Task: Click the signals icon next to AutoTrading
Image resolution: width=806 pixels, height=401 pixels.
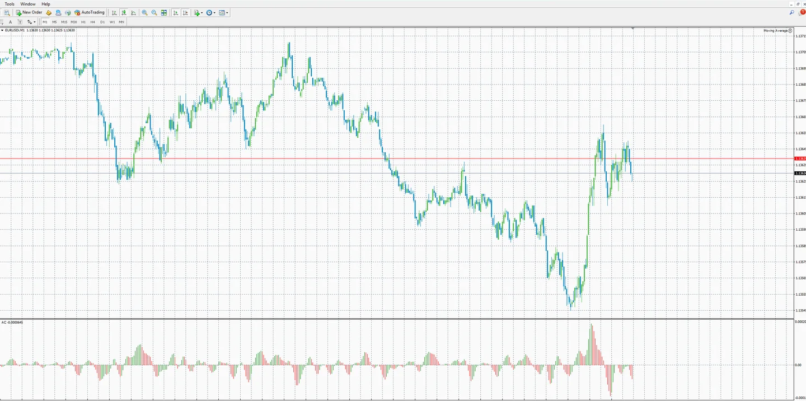Action: click(68, 12)
